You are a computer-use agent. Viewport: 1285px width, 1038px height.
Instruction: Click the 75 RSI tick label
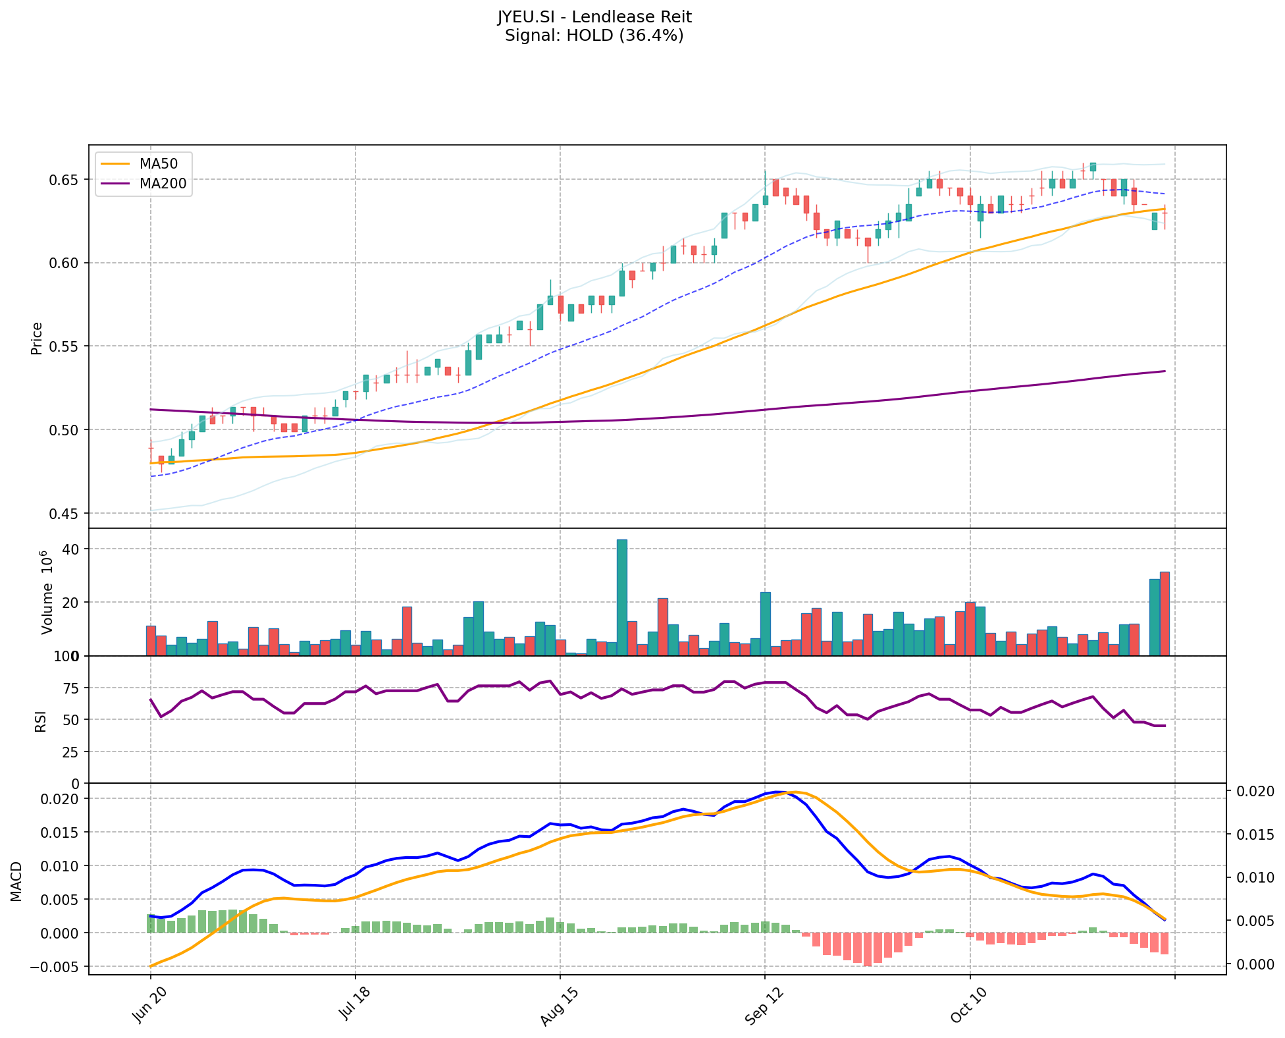pos(70,688)
